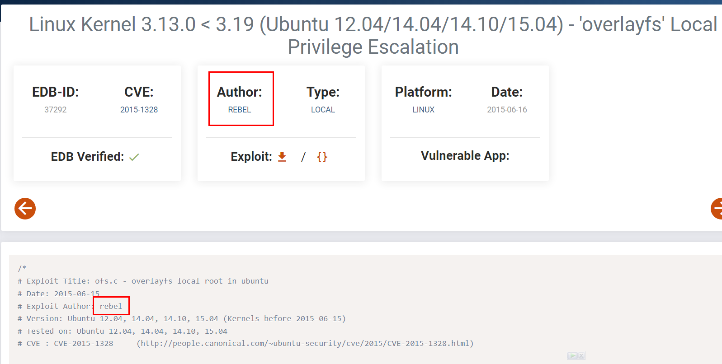
Task: Click the people.canonical.com URL in code
Action: tap(305, 343)
